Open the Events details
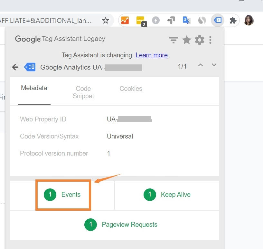 (63, 195)
